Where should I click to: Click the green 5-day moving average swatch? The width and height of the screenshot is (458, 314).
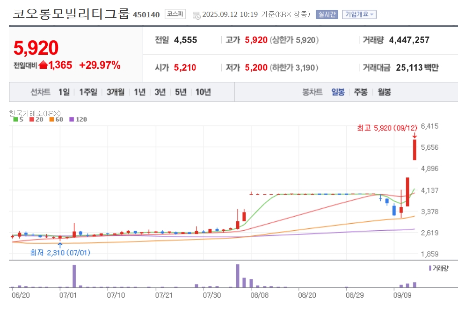pos(16,119)
